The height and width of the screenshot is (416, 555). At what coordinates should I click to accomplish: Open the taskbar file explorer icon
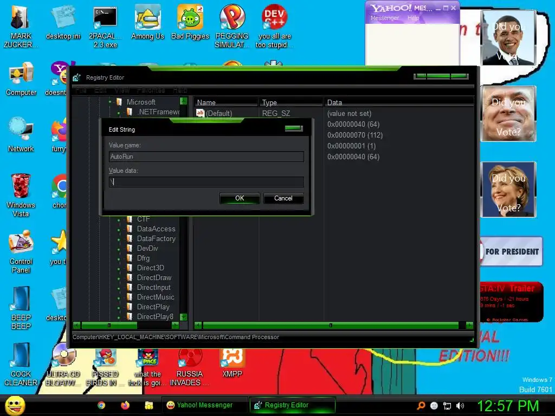tap(149, 405)
